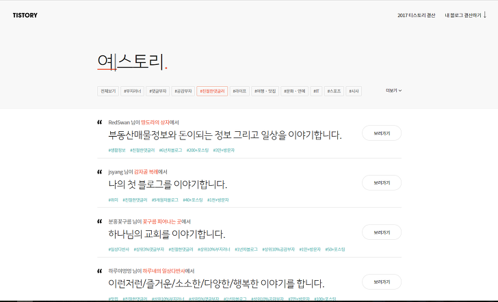Image resolution: width=498 pixels, height=302 pixels.
Task: Select the #부지러너 filter tag
Action: pyautogui.click(x=133, y=91)
